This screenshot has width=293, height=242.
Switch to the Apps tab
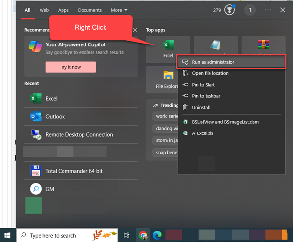pos(63,10)
